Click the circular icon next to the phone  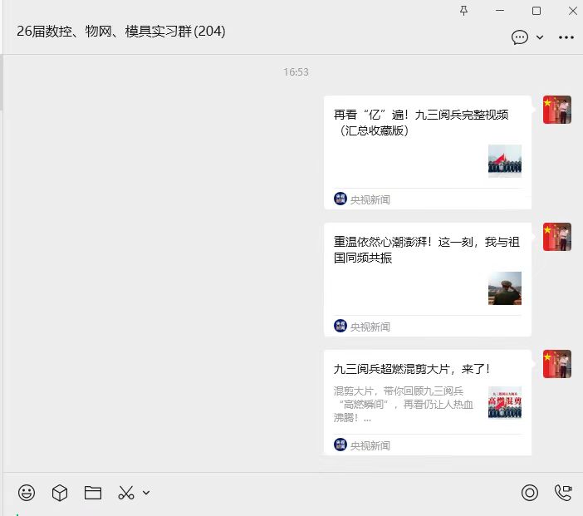coord(530,493)
